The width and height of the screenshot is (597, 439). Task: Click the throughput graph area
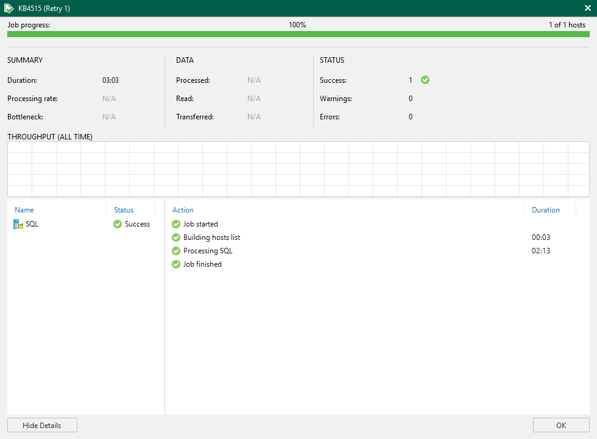pos(298,169)
